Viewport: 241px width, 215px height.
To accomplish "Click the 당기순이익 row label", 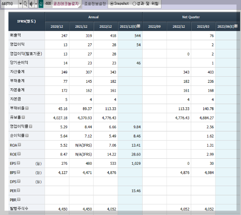I will (19, 62).
